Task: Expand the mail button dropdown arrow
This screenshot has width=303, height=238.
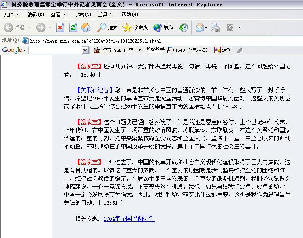Action: [206, 28]
